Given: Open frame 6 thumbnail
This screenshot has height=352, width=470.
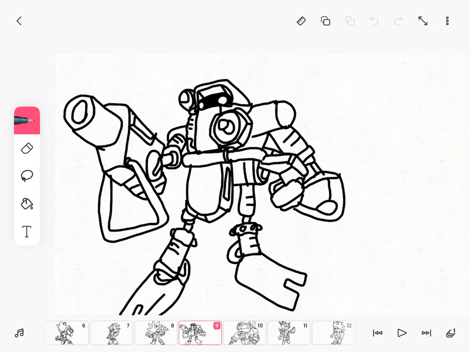Looking at the screenshot, I should coord(67,333).
